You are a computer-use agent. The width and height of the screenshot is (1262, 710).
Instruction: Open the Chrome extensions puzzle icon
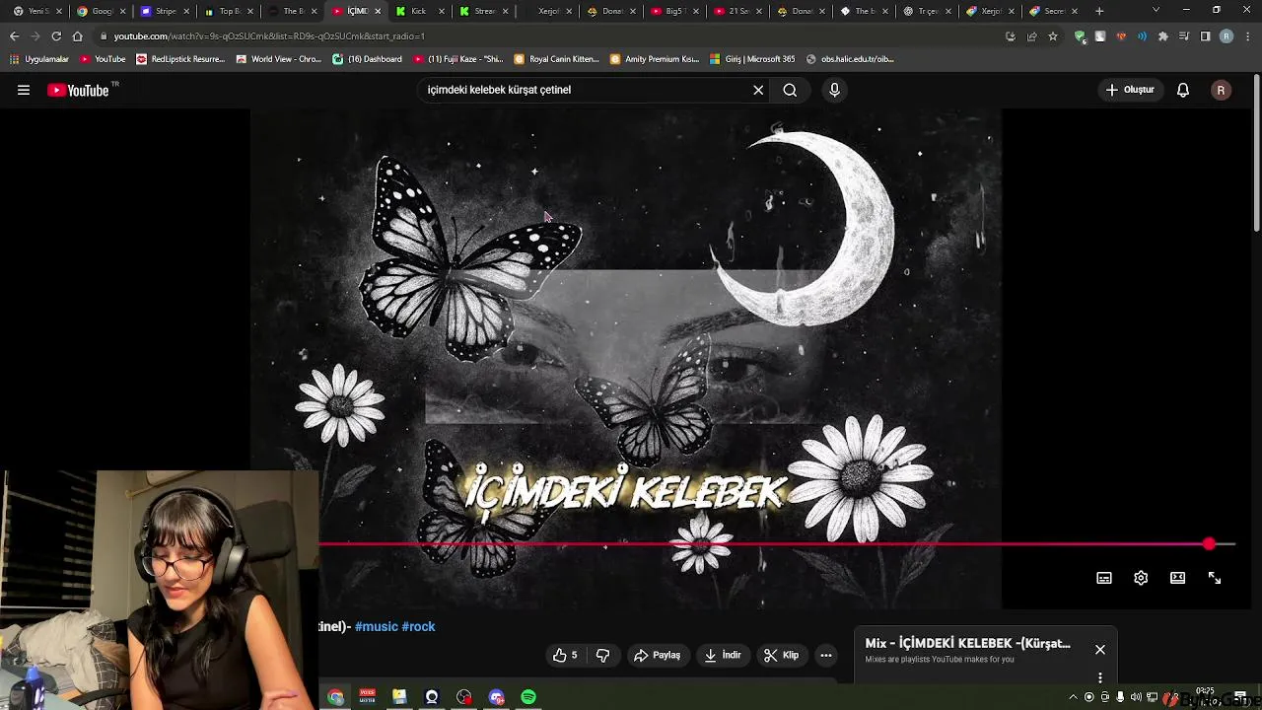click(x=1163, y=36)
